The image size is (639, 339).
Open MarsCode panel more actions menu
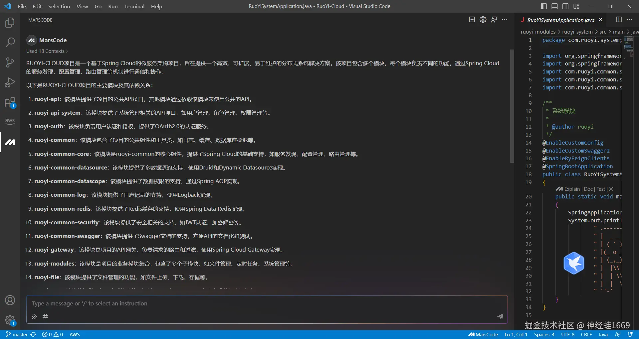(505, 20)
